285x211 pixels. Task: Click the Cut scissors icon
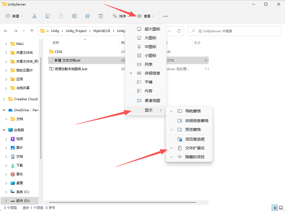[x=34, y=16]
